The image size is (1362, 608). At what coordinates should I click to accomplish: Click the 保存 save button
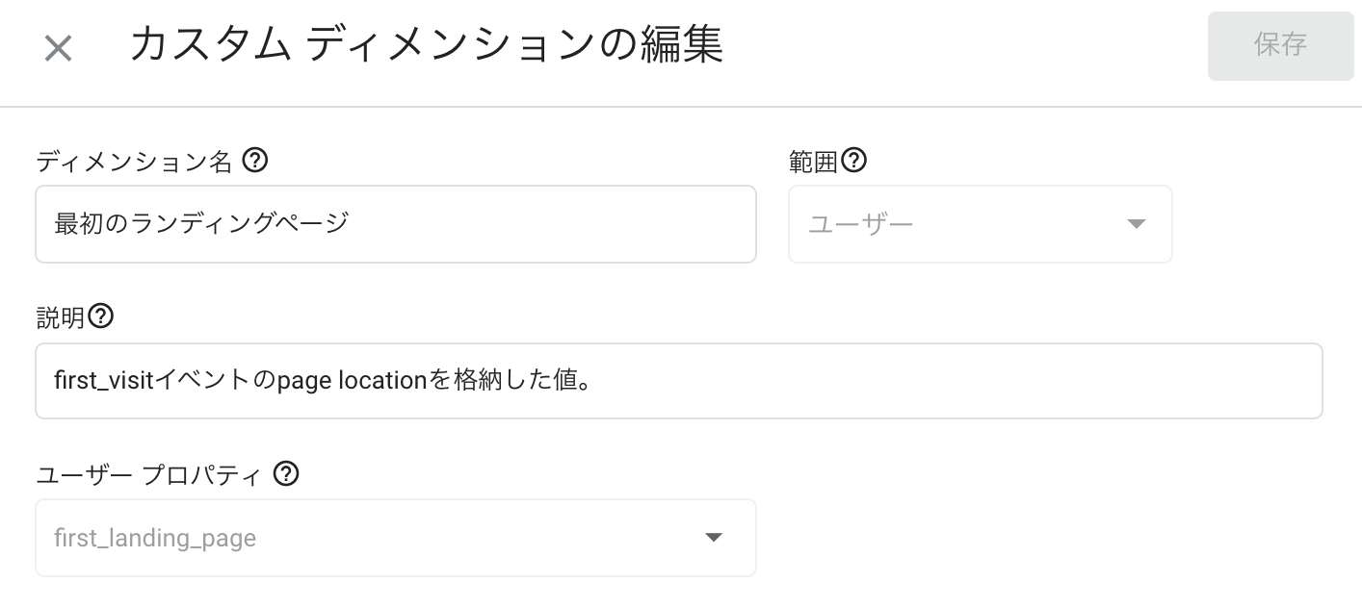point(1280,45)
